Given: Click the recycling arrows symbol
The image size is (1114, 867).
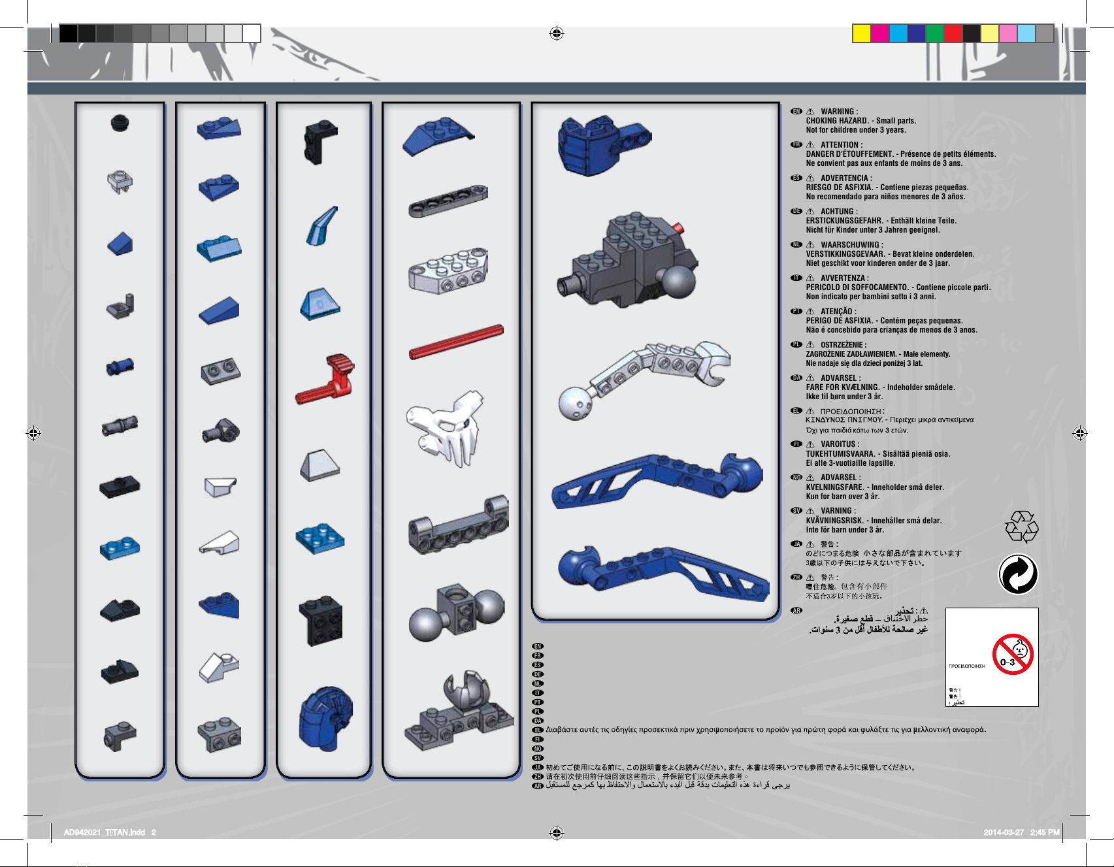Looking at the screenshot, I should (x=1021, y=527).
